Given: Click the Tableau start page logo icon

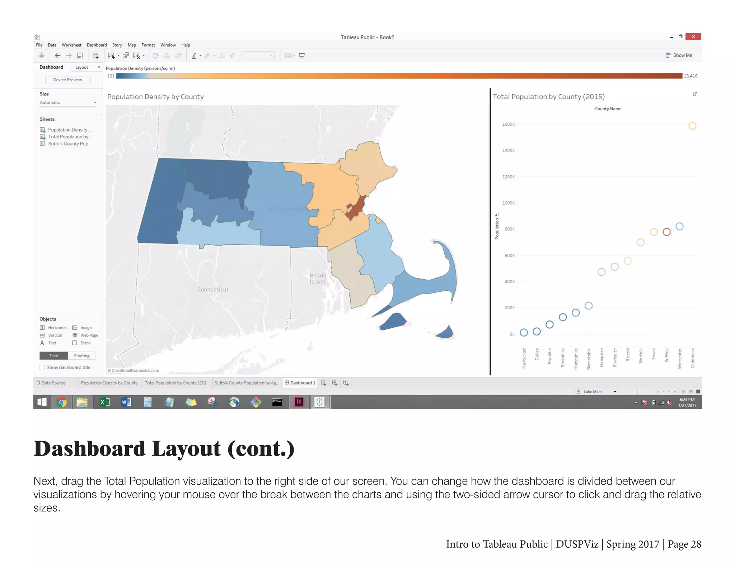Looking at the screenshot, I should click(x=42, y=56).
